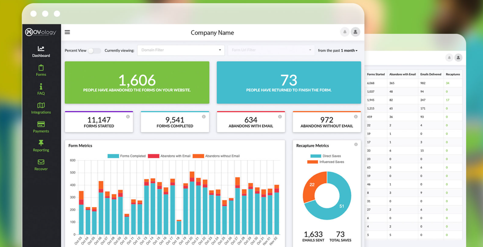Click Recaptures column header
Viewport: 483px width, 247px height.
[453, 74]
